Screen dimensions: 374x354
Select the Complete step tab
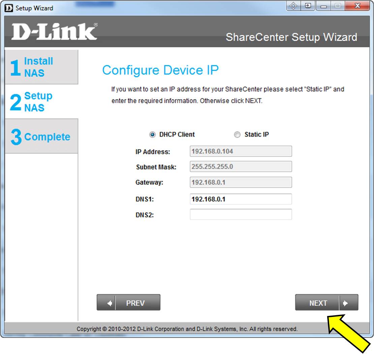pyautogui.click(x=41, y=136)
